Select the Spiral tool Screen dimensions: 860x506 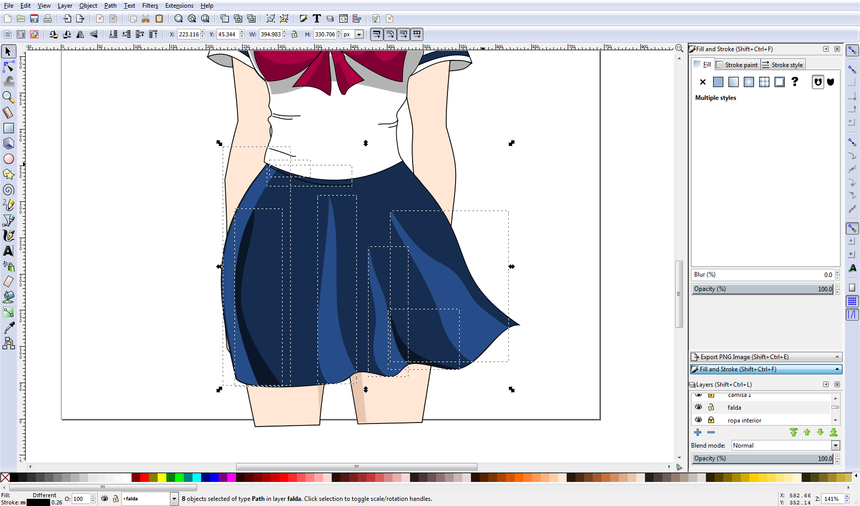pos(8,189)
